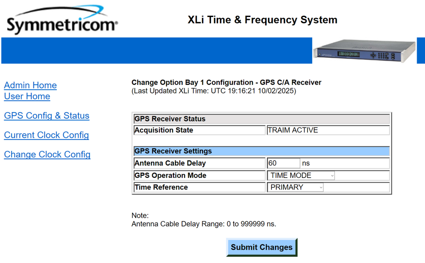
Task: Click the Antenna Cable Delay Range note
Action: 203,224
